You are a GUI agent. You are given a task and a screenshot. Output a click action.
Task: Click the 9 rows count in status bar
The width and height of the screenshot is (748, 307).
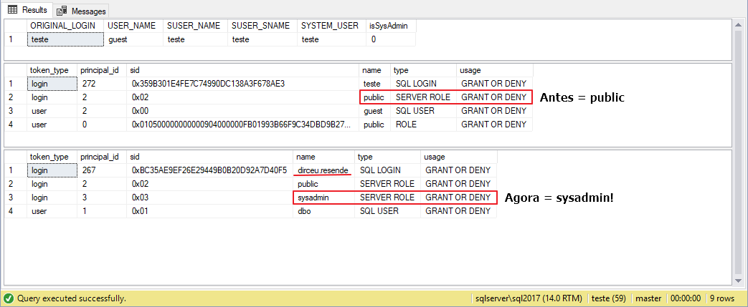722,298
